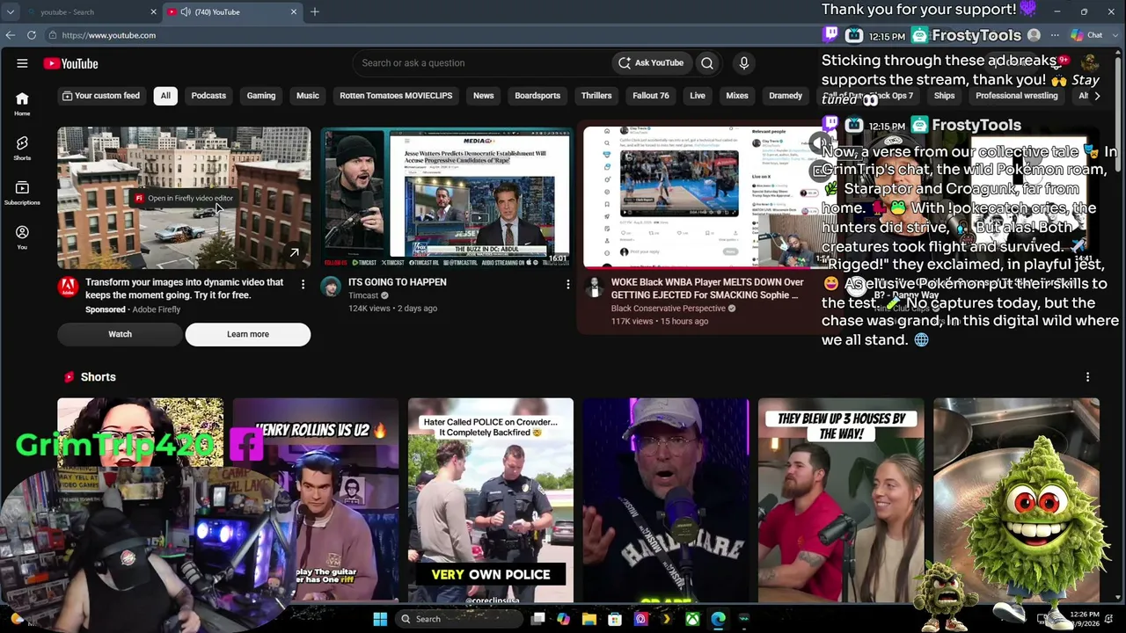Open Subscriptions from the sidebar
This screenshot has height=633, width=1126.
(22, 193)
